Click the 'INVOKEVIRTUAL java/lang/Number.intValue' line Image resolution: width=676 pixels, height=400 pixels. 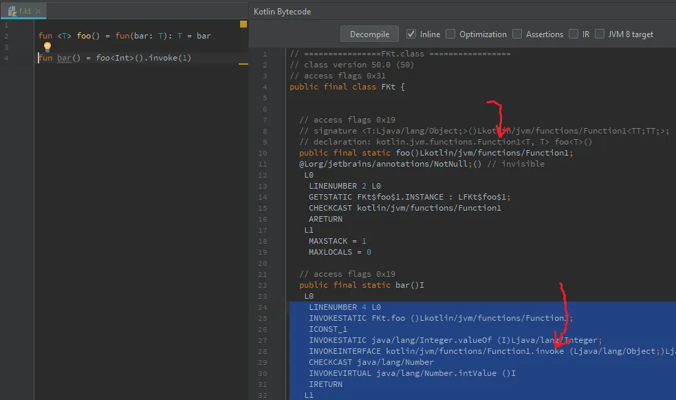click(x=412, y=373)
